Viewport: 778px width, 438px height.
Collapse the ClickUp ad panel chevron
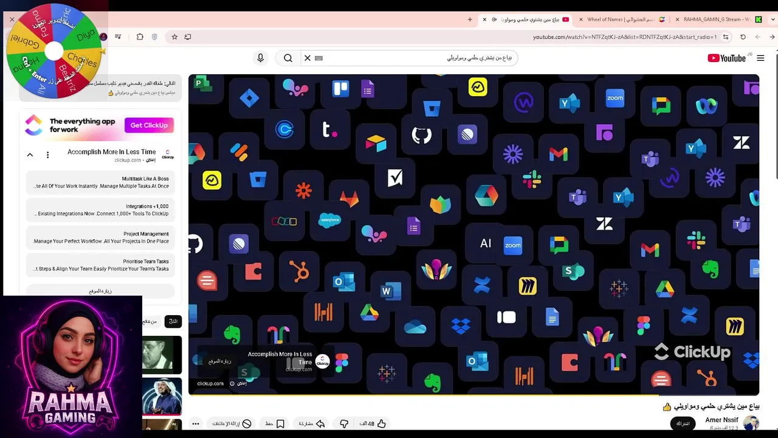tap(30, 155)
